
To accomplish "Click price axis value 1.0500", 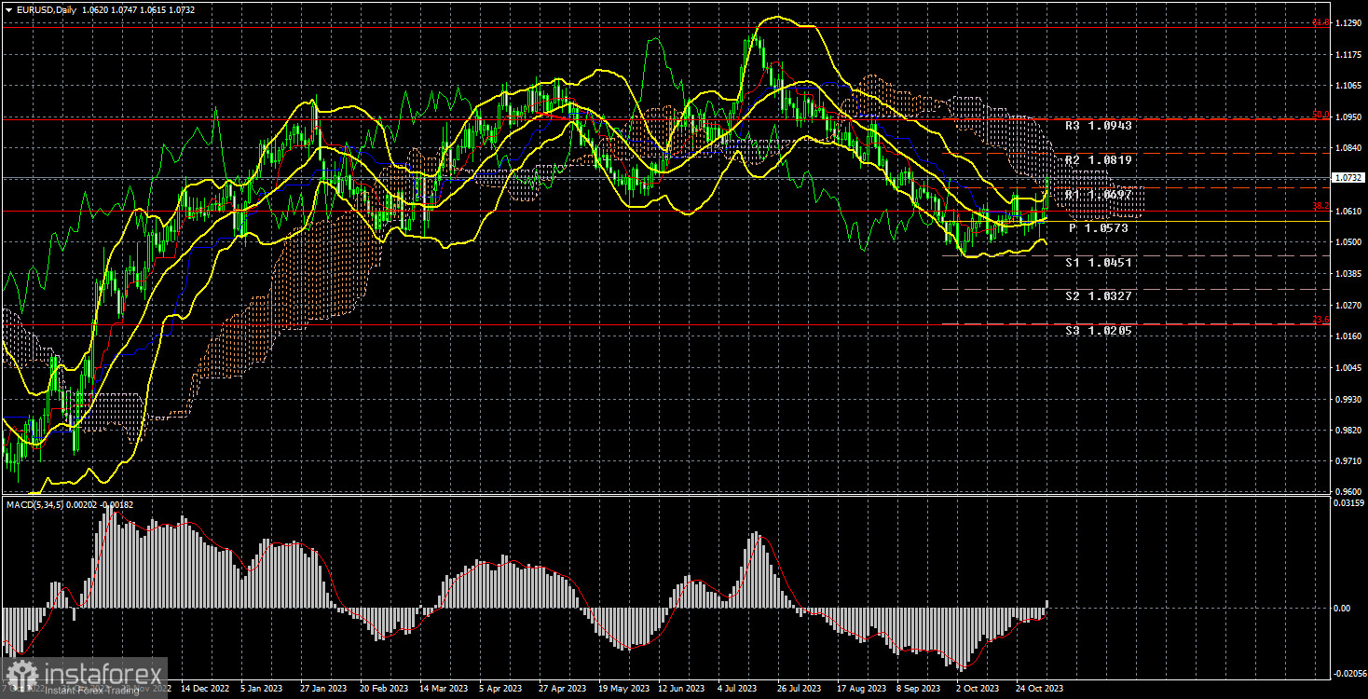I will pyautogui.click(x=1347, y=242).
